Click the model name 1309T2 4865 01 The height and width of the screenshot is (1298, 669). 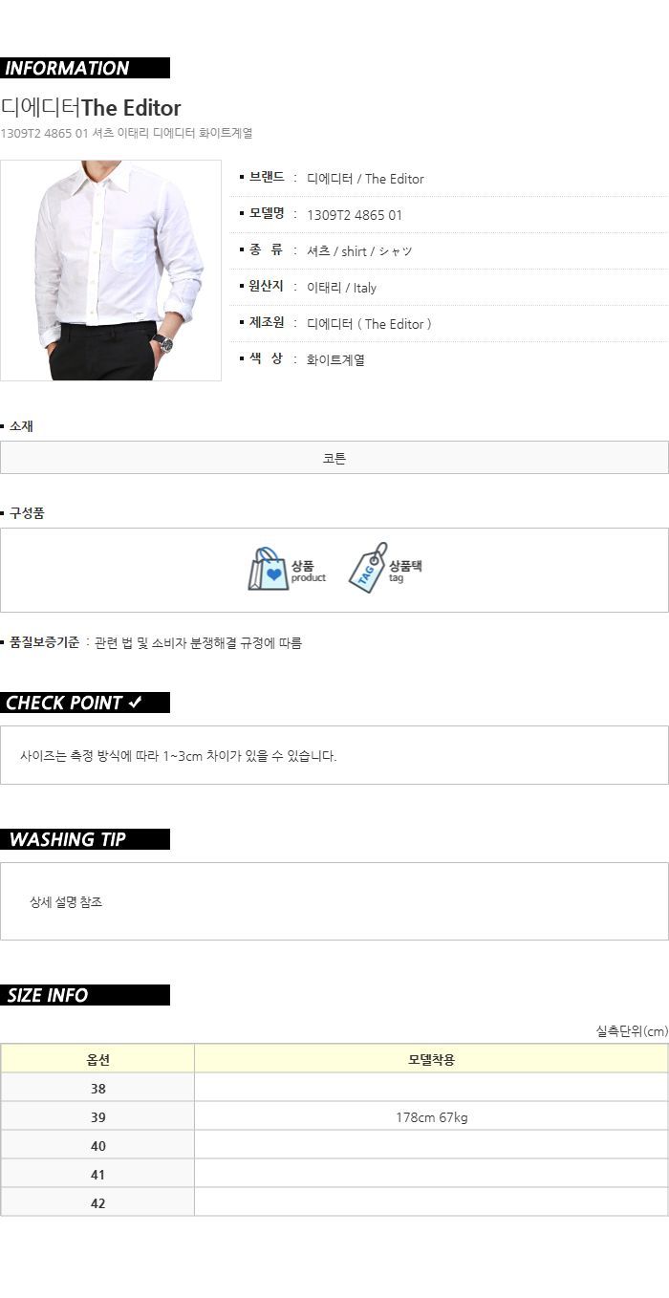pyautogui.click(x=355, y=215)
